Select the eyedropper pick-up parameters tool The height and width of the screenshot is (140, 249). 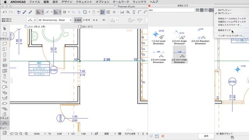[x=25, y=12]
